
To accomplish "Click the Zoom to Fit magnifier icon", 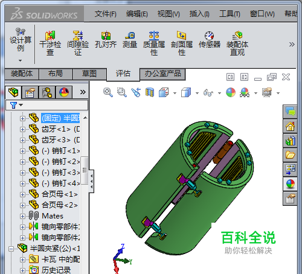I will (108, 92).
